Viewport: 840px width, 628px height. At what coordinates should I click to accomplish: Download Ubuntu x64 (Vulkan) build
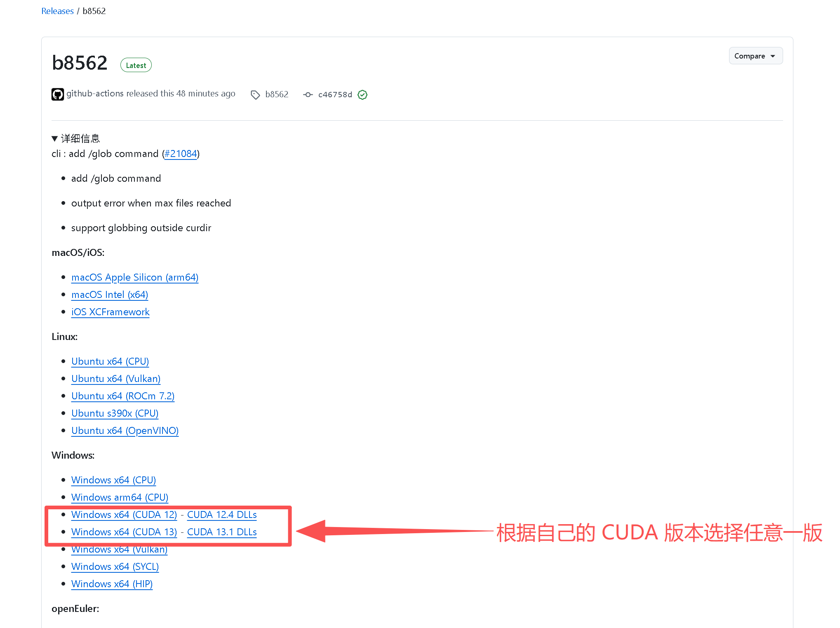tap(115, 379)
